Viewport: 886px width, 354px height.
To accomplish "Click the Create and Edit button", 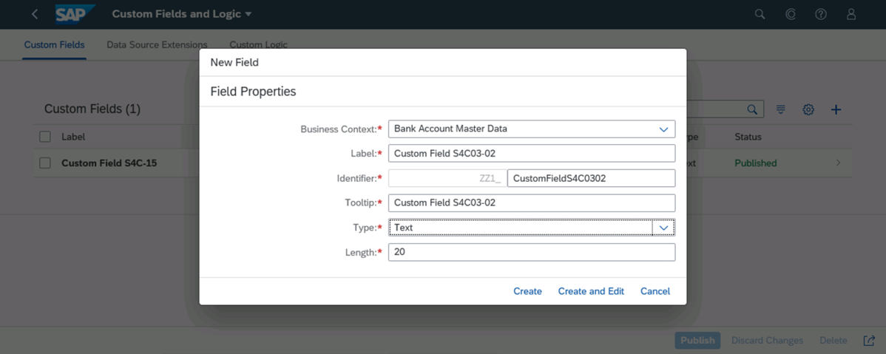I will tap(591, 291).
